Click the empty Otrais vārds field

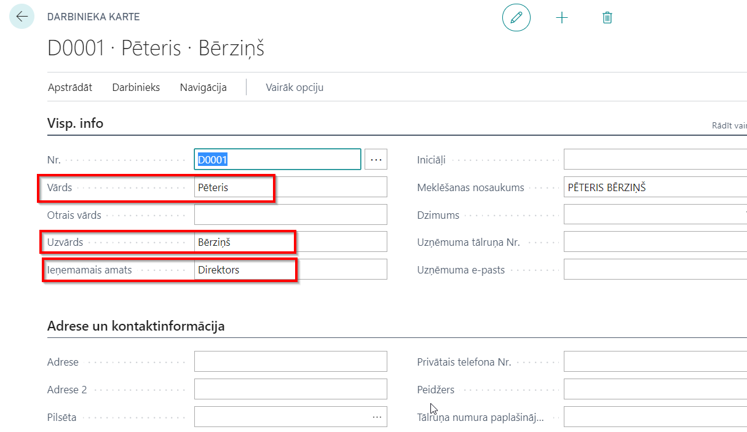(x=291, y=214)
